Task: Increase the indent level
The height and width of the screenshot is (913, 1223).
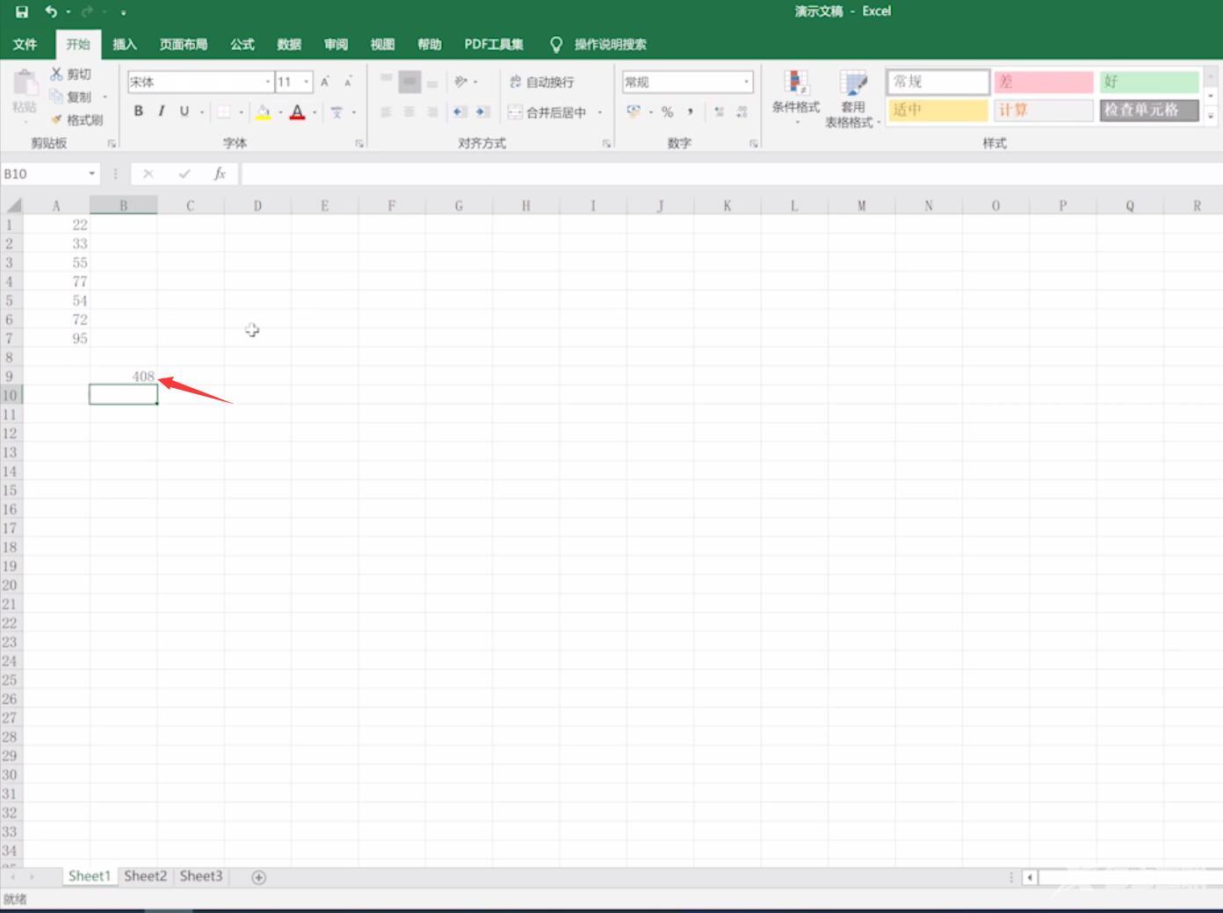Action: [482, 111]
